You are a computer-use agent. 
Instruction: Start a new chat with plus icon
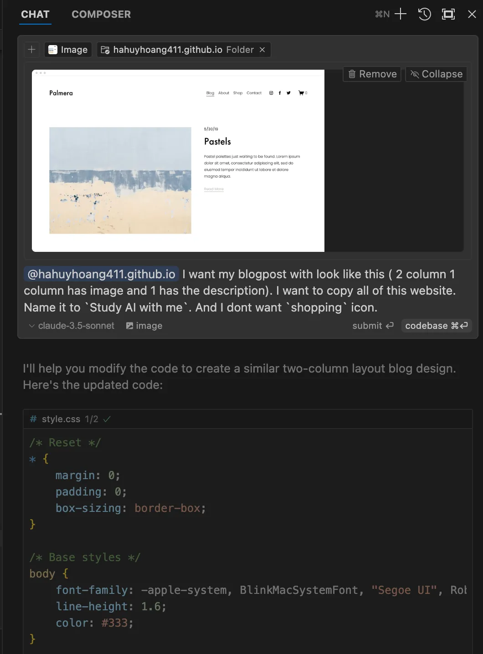(401, 14)
